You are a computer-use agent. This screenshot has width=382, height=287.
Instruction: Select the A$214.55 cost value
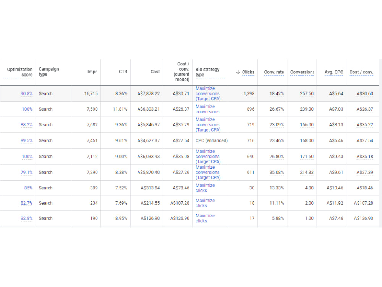pos(150,203)
